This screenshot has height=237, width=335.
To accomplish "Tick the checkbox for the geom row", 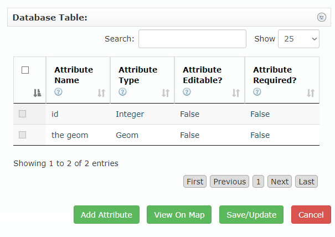I will pos(23,135).
